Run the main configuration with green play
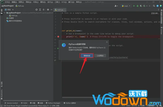This screenshot has height=107, width=163. [x=134, y=6]
